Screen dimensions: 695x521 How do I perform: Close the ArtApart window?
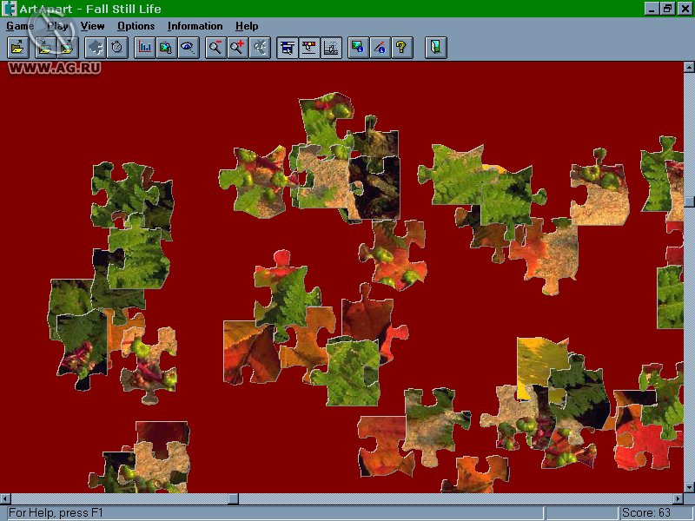click(685, 9)
